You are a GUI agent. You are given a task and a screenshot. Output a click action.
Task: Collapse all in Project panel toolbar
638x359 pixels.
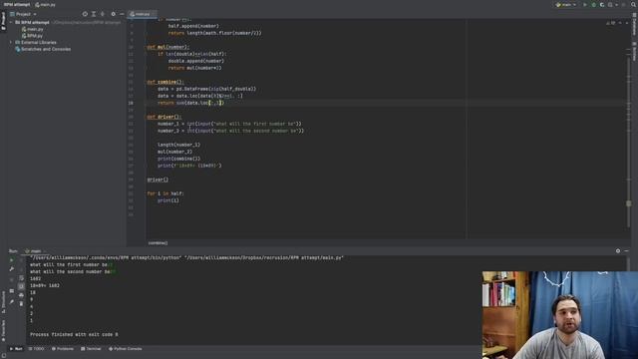point(103,14)
